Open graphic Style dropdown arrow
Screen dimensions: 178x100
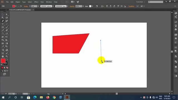92,6
